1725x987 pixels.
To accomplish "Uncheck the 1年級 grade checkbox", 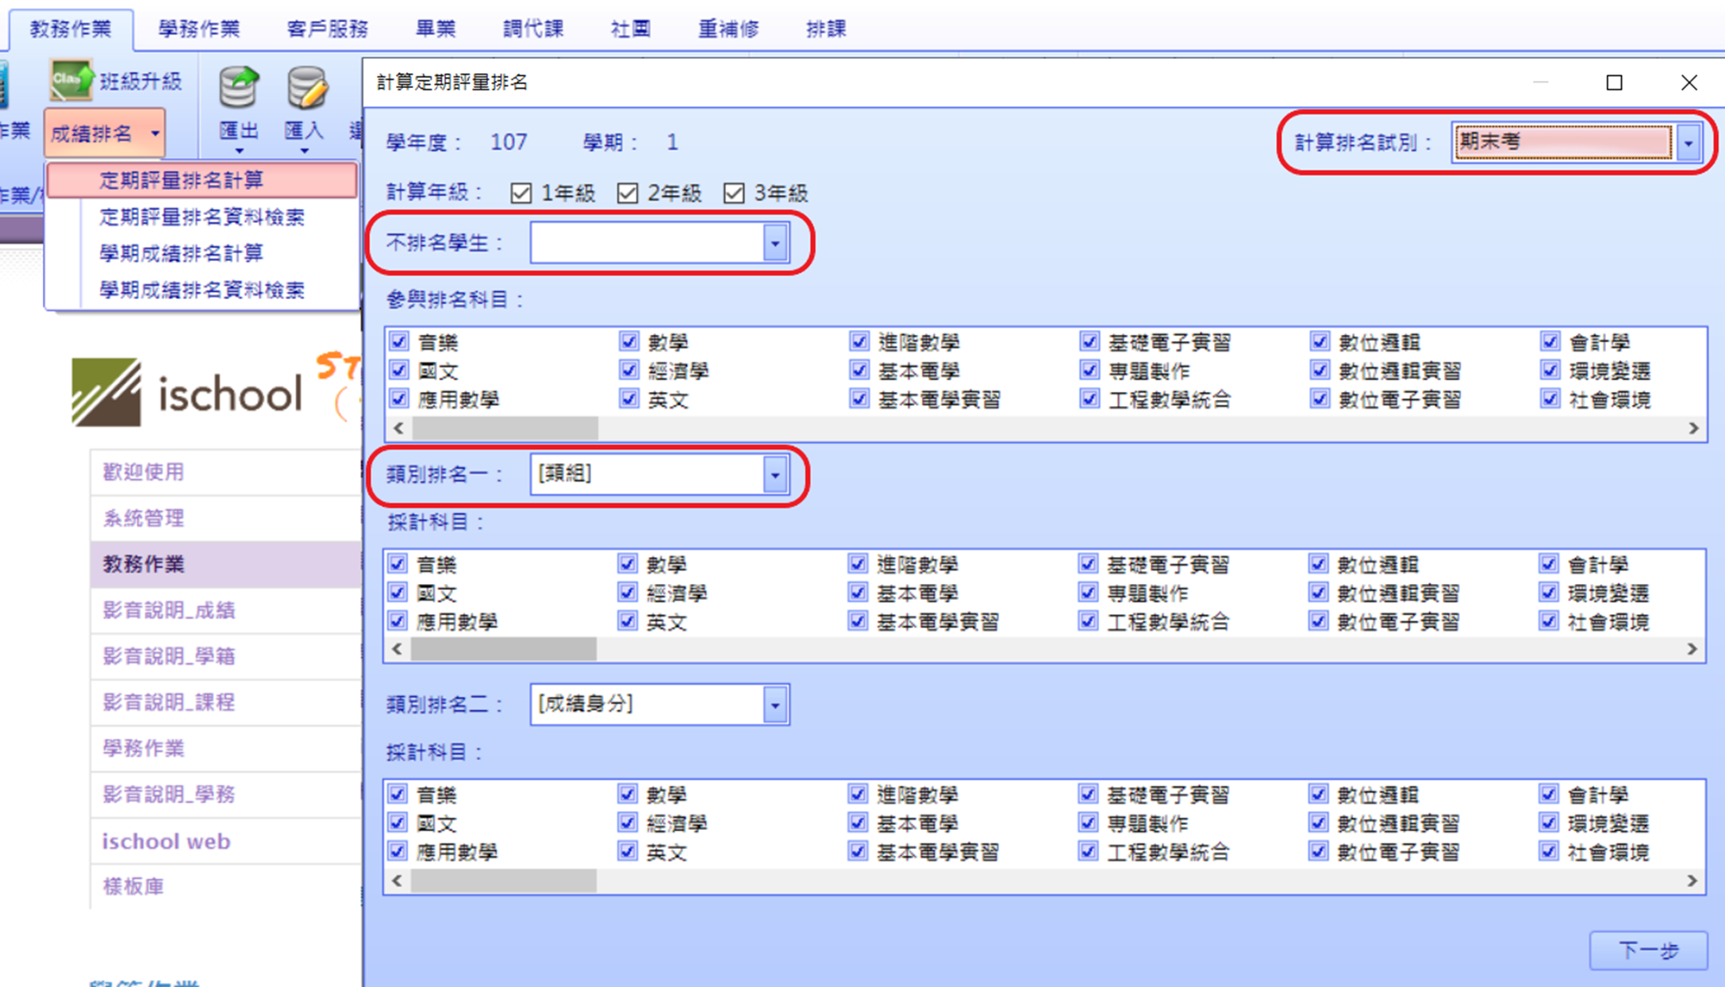I will (521, 193).
